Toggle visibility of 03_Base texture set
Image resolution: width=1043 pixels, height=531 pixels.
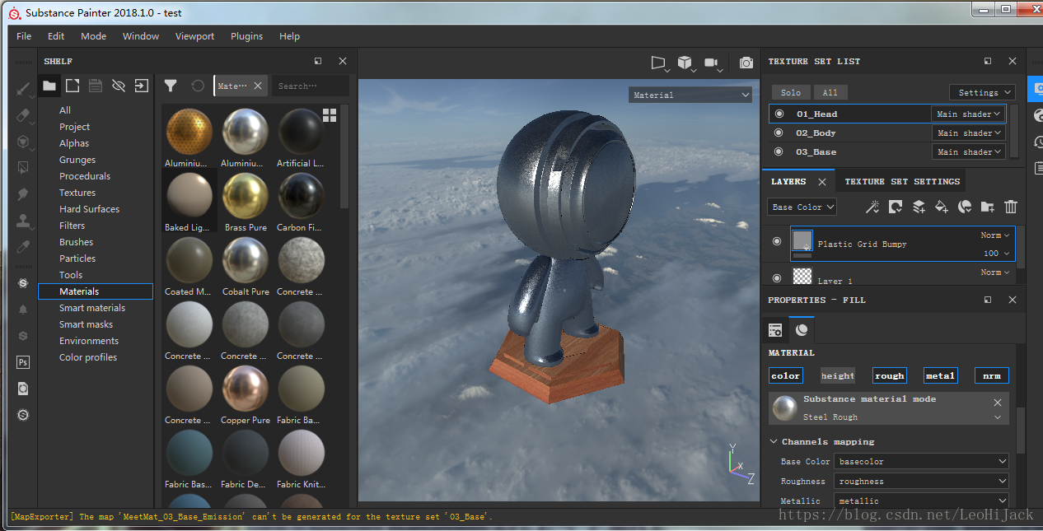[779, 151]
